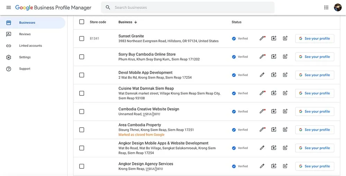Screen dimensions: 346x176
Task: See your profile for Cuisine Wat Damnak
Action: pyautogui.click(x=315, y=93)
